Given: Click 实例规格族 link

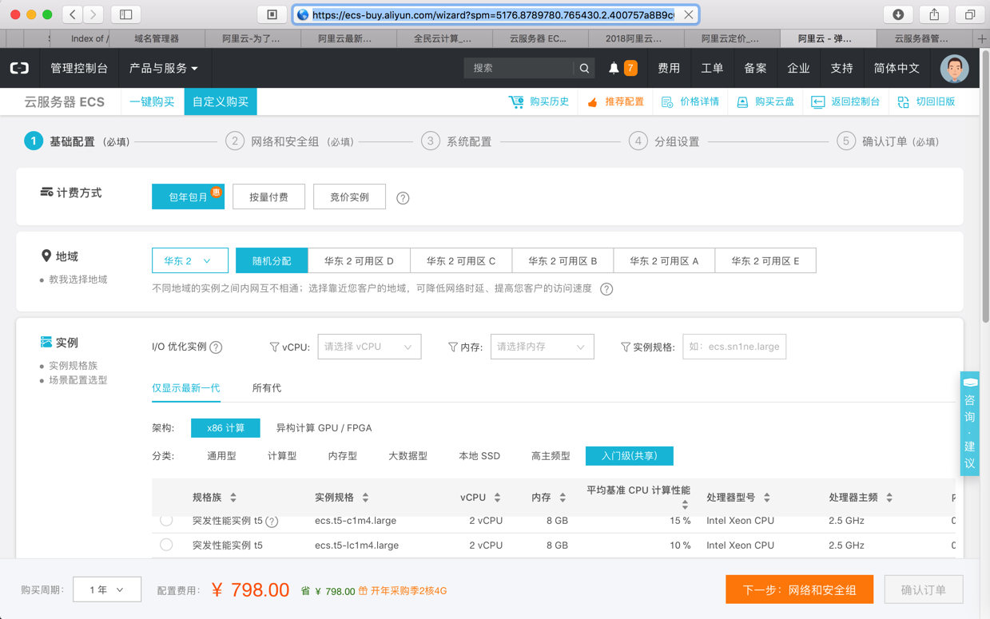Looking at the screenshot, I should [73, 366].
